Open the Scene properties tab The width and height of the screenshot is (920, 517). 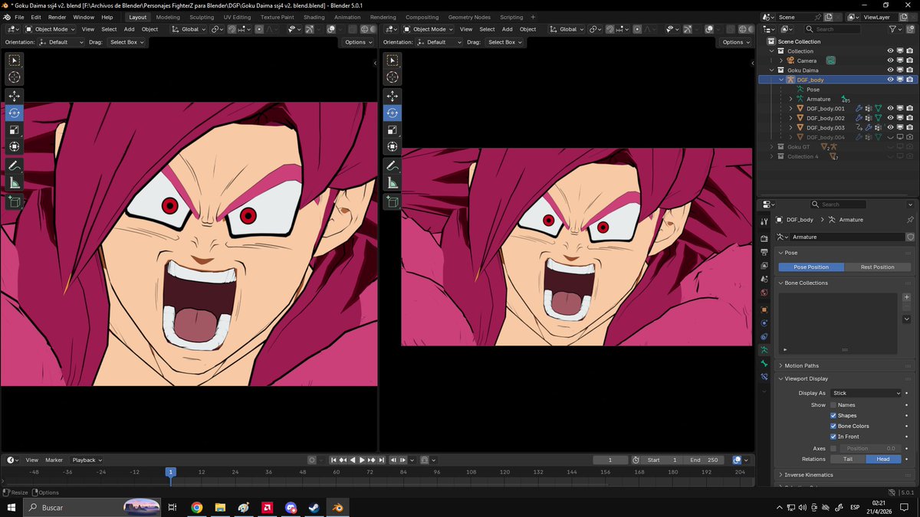click(x=764, y=279)
